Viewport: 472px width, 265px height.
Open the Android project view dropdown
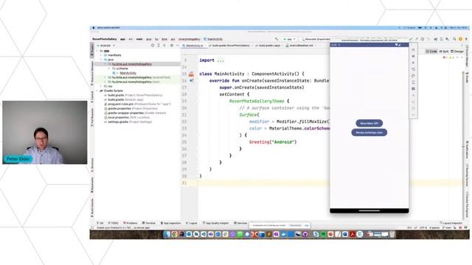coord(106,46)
